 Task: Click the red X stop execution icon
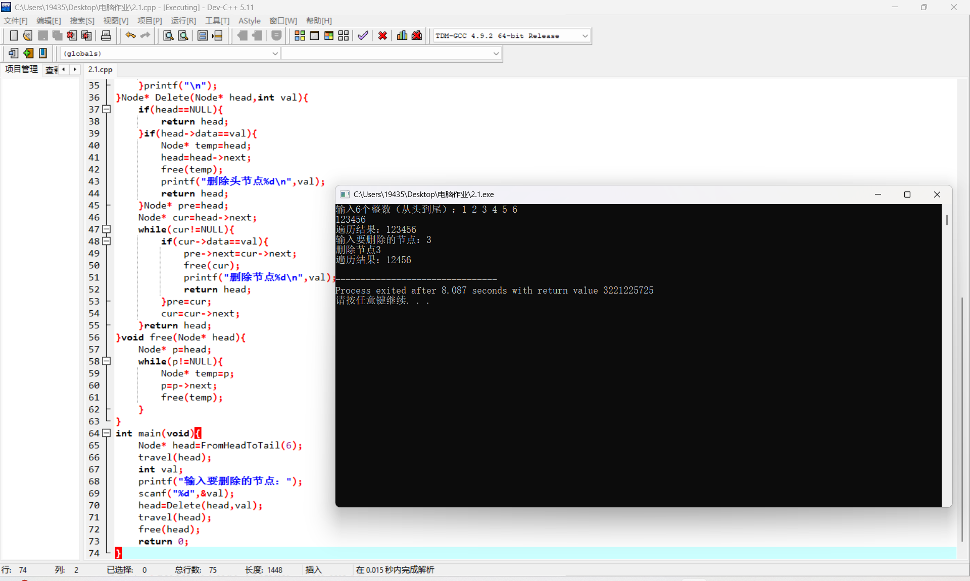[x=382, y=35]
